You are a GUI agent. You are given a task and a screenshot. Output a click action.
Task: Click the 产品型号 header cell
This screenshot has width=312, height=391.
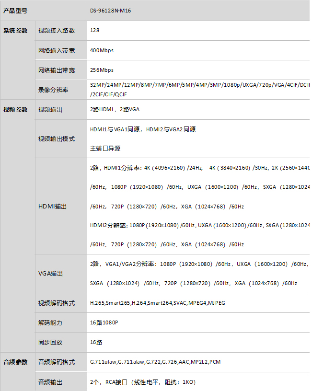point(15,11)
